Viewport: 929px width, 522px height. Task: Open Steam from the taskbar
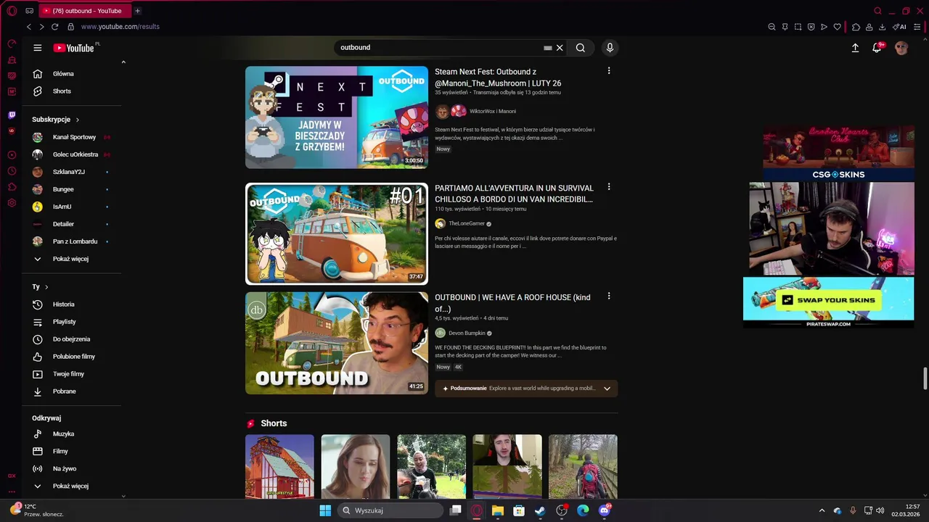(540, 510)
